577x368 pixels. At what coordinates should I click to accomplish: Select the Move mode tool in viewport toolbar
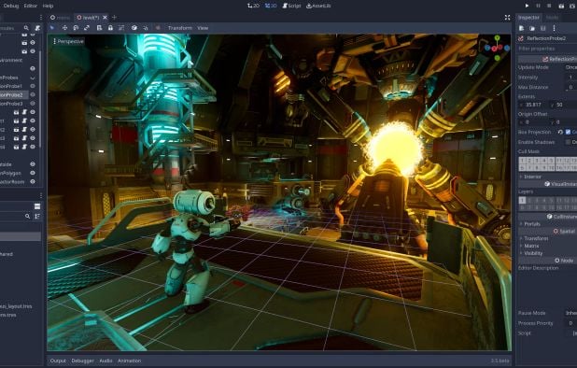[64, 28]
